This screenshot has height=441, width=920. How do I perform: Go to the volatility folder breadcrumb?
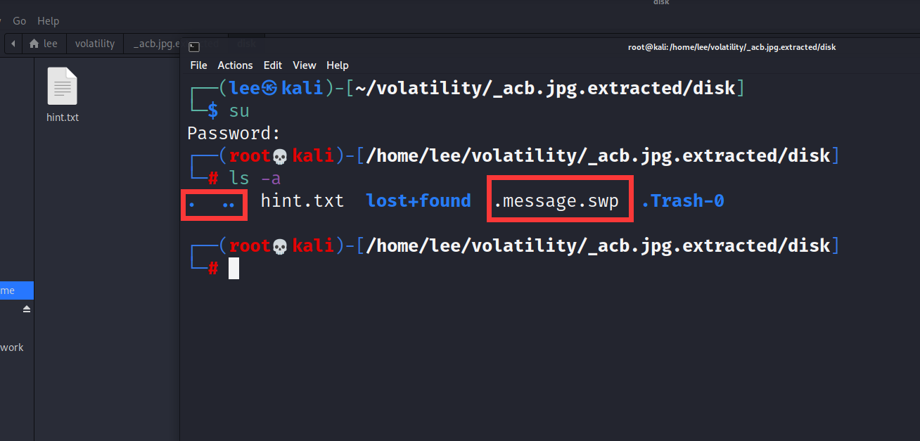click(x=95, y=44)
